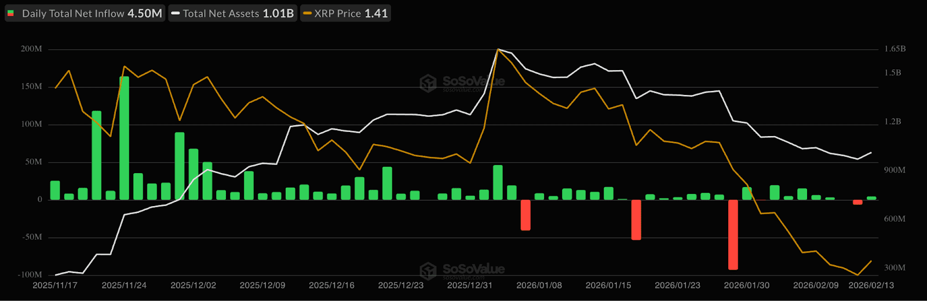Click the small red bar near 2026/02/13
The height and width of the screenshot is (301, 927).
click(857, 202)
